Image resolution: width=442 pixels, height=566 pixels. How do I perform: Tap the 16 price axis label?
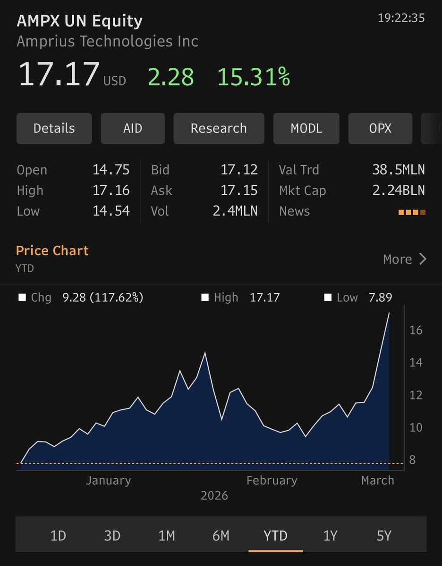(x=416, y=330)
